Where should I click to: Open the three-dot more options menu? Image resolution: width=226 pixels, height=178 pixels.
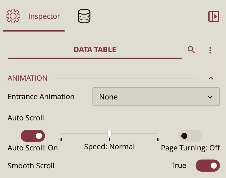(x=210, y=50)
